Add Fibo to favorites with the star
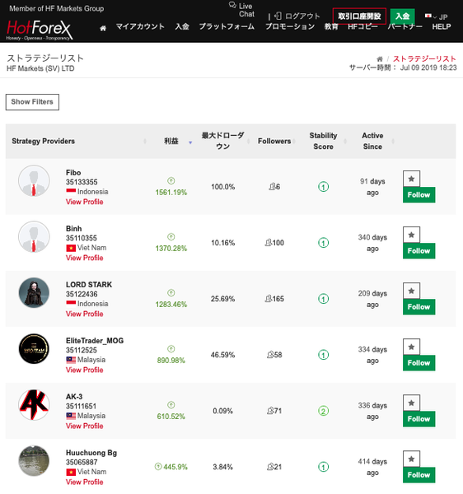 pos(411,179)
